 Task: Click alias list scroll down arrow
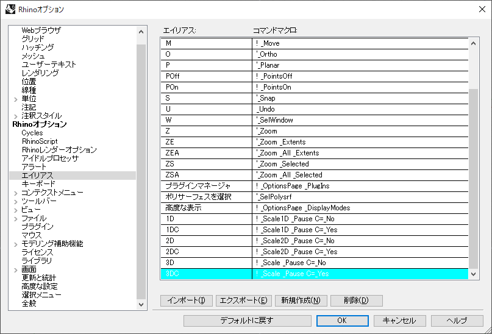474,274
